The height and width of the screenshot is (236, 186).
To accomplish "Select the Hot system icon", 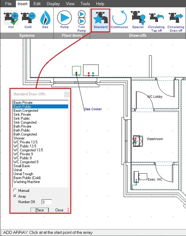I will click(11, 19).
